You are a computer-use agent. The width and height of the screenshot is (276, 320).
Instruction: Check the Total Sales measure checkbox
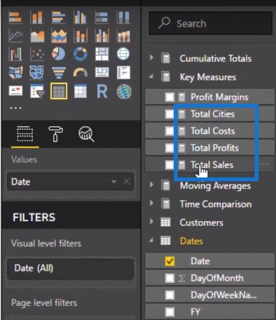pos(169,165)
